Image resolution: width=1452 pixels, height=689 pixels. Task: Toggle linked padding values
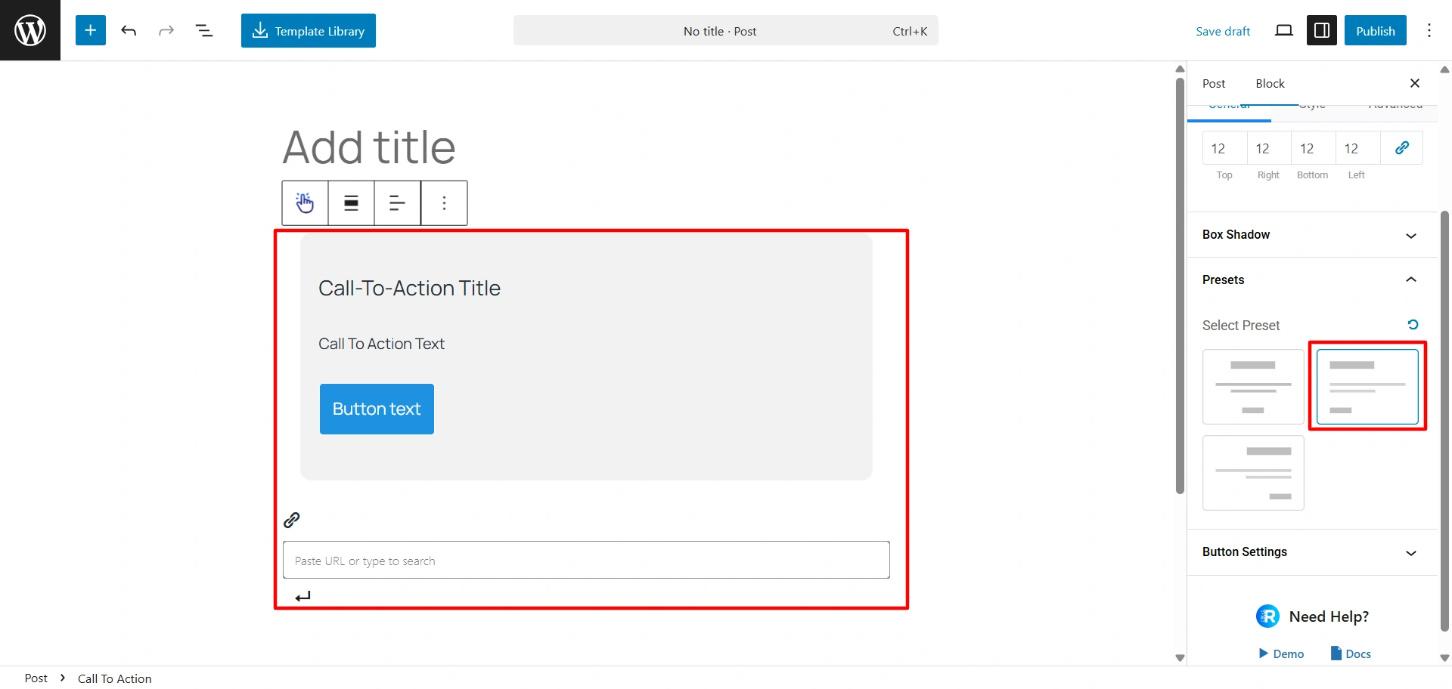tap(1402, 148)
